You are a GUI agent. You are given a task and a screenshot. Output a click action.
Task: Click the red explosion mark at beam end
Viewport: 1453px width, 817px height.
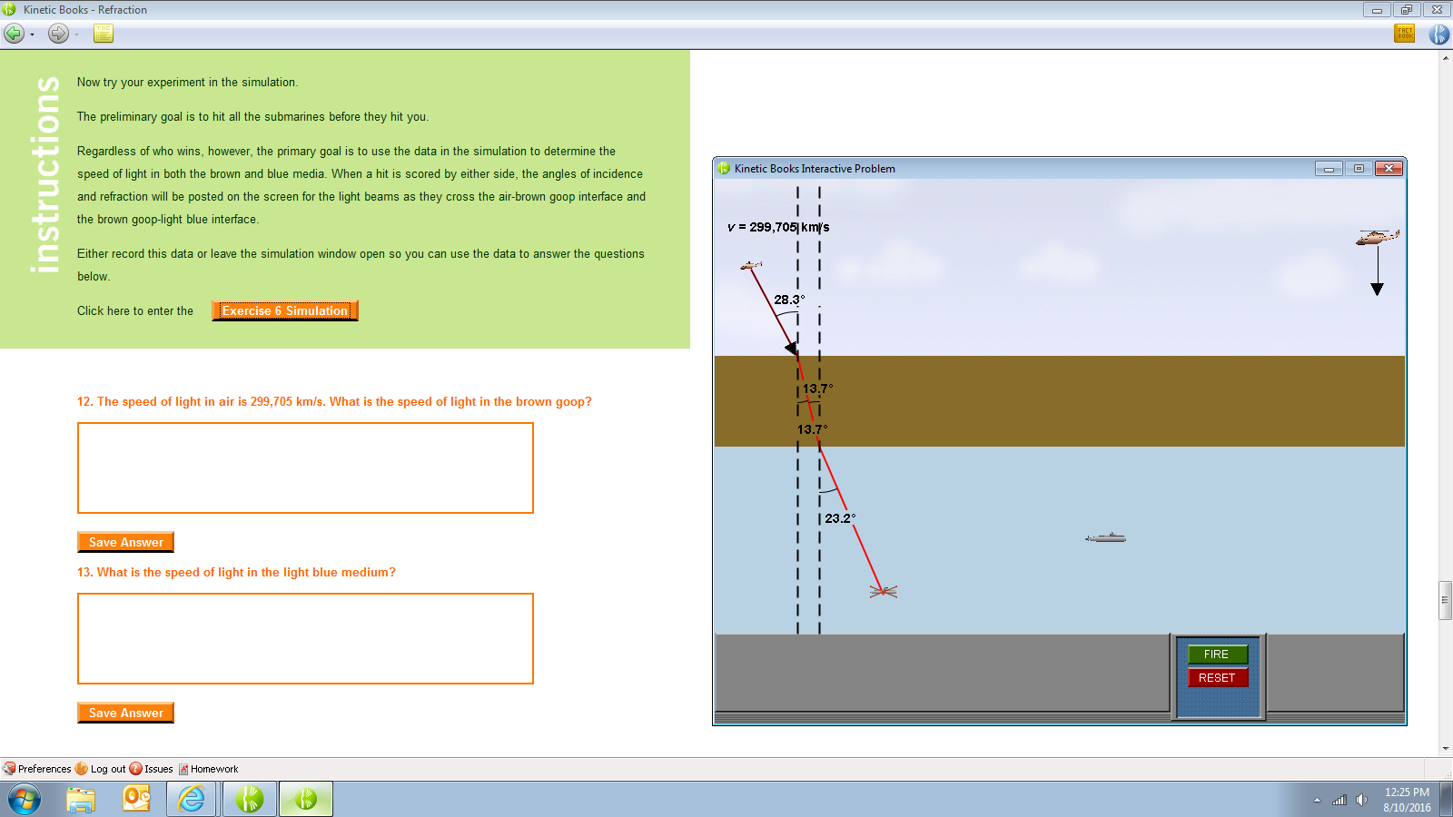coord(884,592)
